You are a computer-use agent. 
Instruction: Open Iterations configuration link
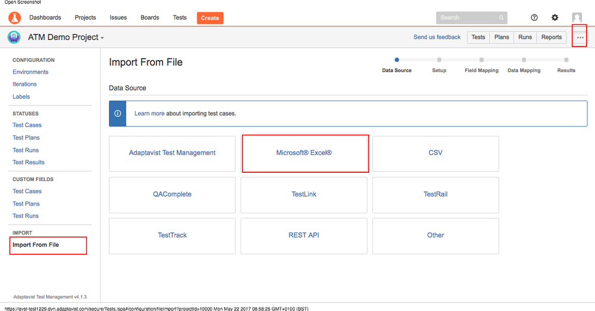(24, 84)
